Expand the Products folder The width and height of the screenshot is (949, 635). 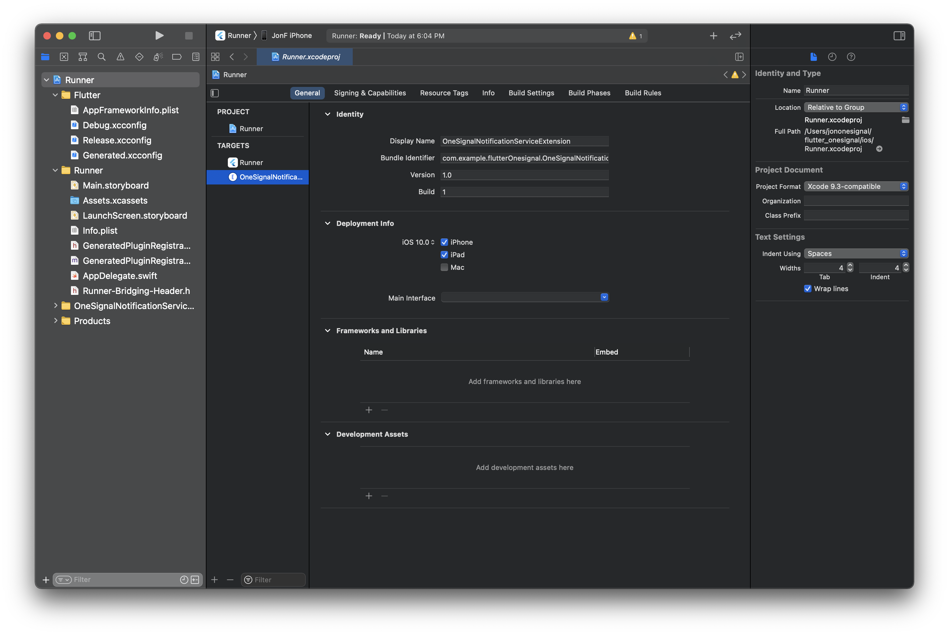point(56,321)
